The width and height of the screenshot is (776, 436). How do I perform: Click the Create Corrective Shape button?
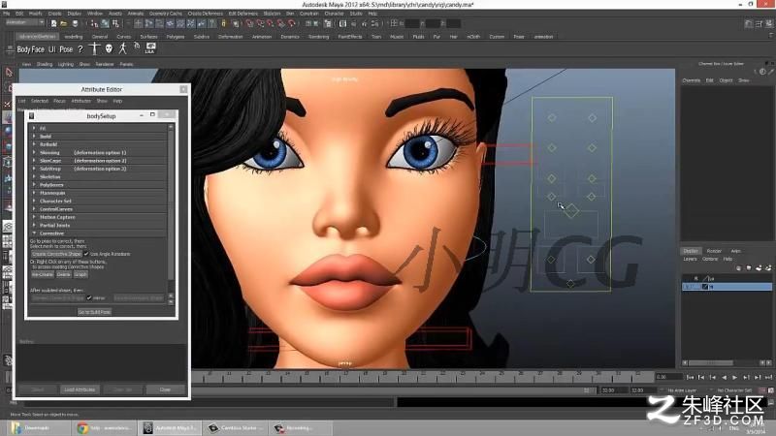point(56,254)
